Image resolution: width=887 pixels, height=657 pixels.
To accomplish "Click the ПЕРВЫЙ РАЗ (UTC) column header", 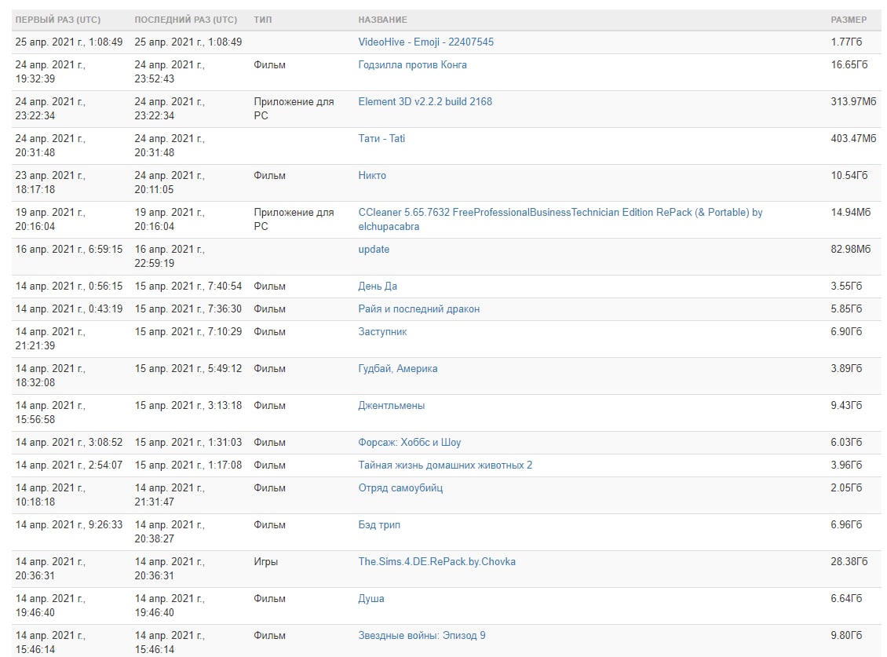I will tap(58, 20).
